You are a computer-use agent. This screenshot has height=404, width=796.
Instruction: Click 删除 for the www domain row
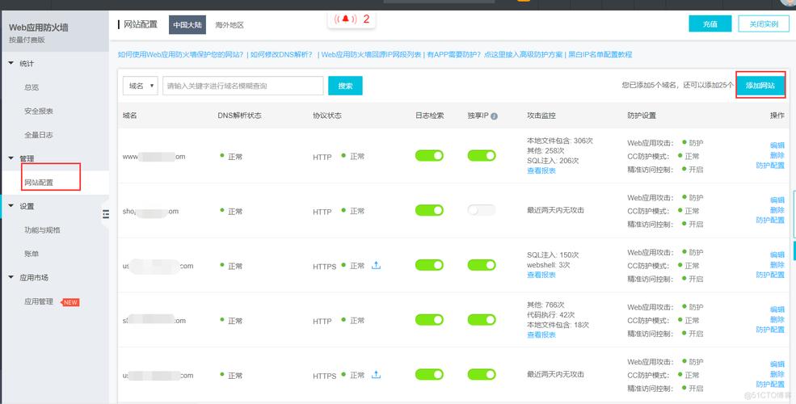pos(777,155)
